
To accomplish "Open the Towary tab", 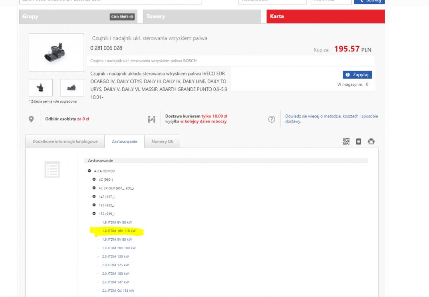I will coord(202,16).
